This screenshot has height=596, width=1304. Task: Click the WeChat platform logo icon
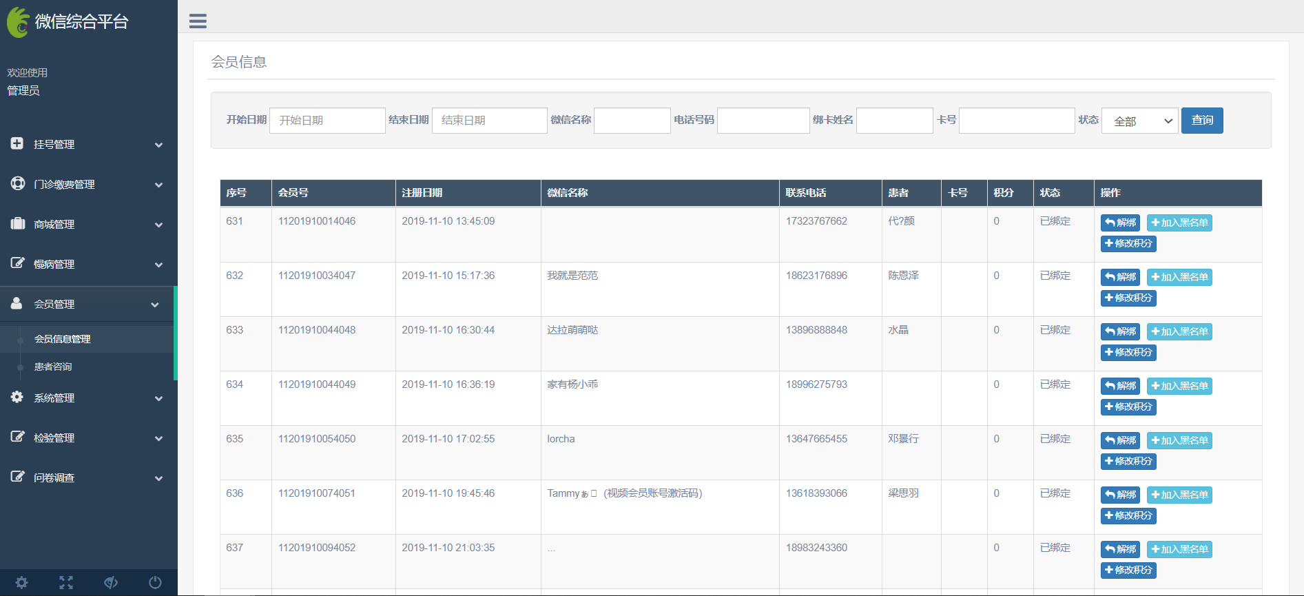19,22
